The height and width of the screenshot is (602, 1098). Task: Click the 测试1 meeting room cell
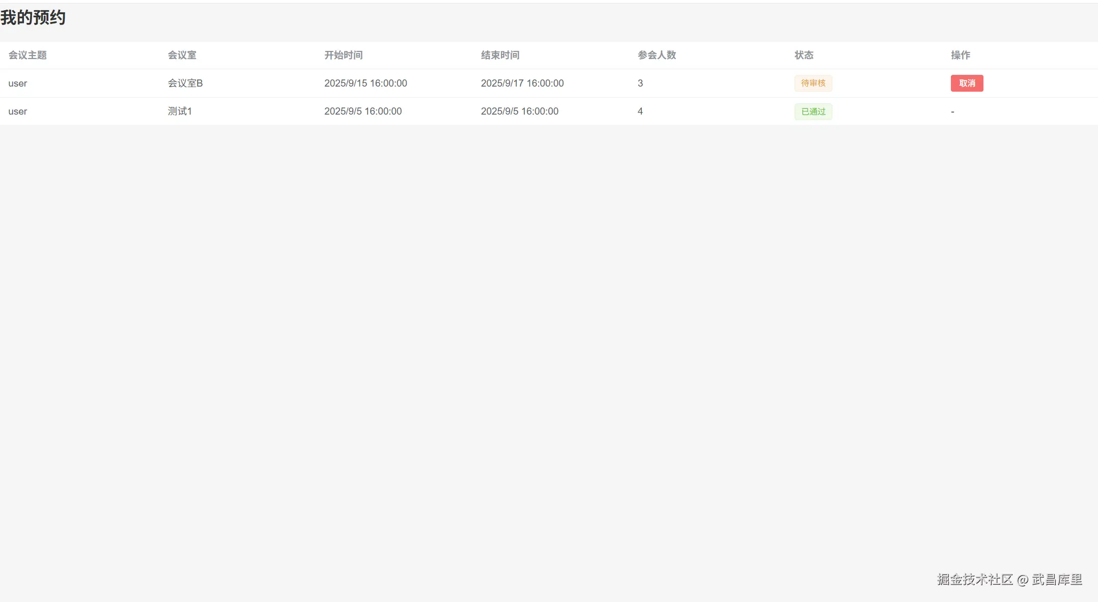click(180, 111)
